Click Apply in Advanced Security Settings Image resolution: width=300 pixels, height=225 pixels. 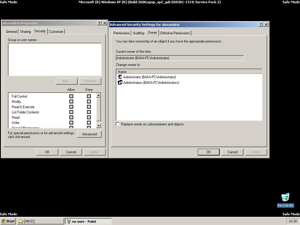(x=256, y=152)
